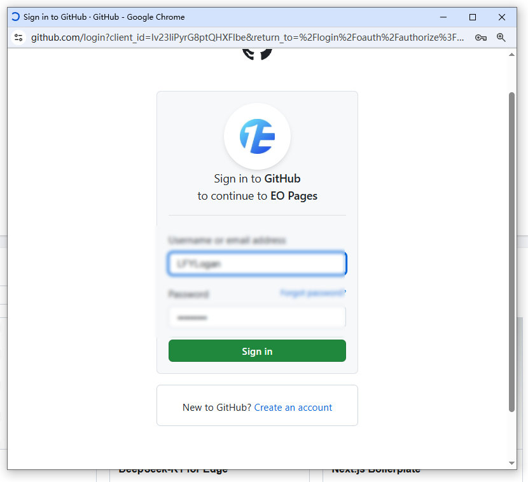Maximize the Chrome popup window
528x482 pixels.
click(x=473, y=17)
